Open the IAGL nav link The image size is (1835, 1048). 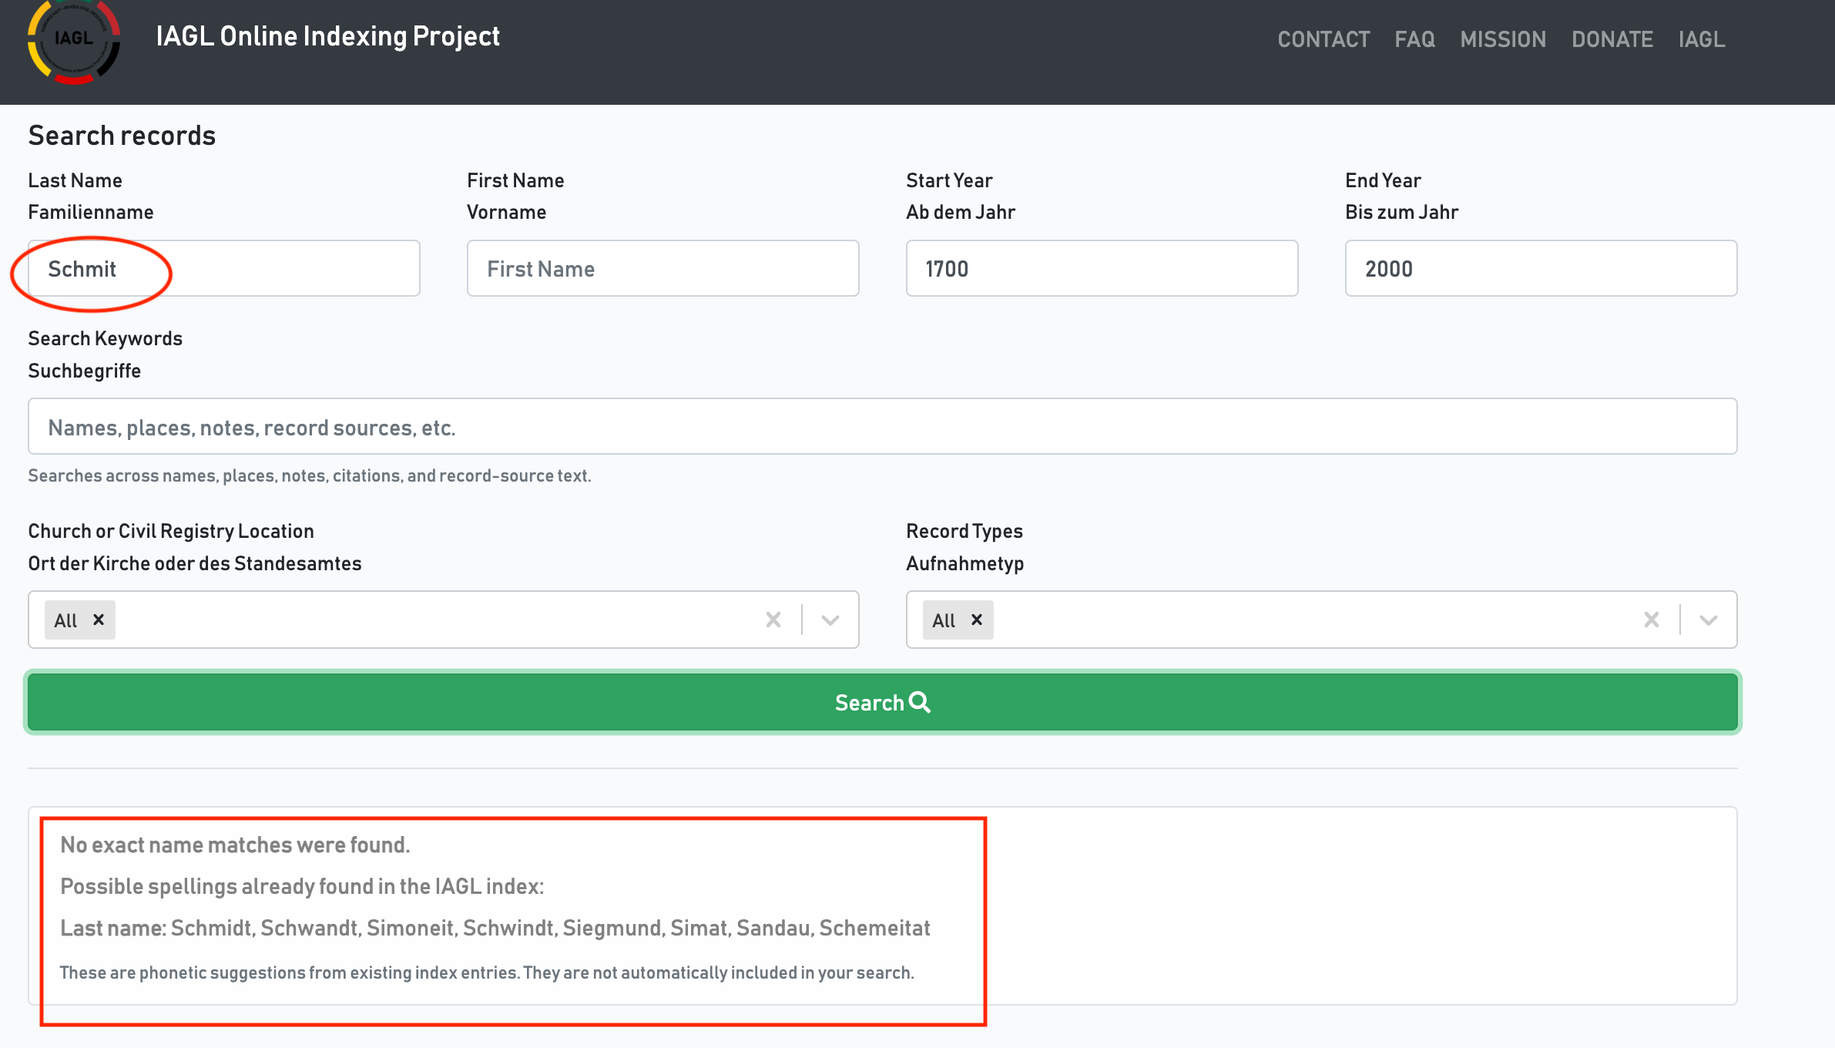tap(1702, 39)
